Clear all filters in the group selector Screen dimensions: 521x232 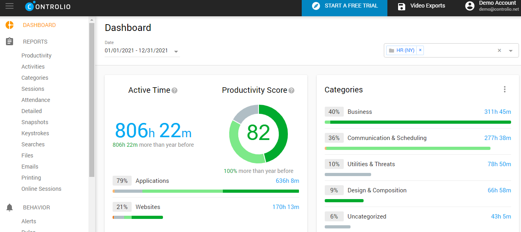click(500, 50)
